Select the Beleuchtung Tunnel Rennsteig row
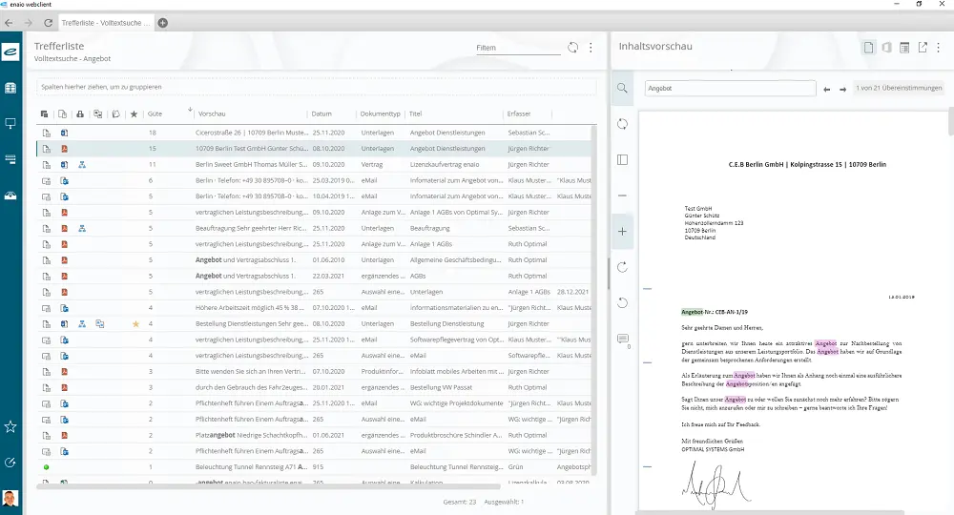954x515 pixels. (x=313, y=467)
